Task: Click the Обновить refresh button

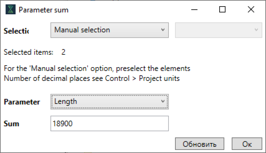Action: click(x=199, y=144)
